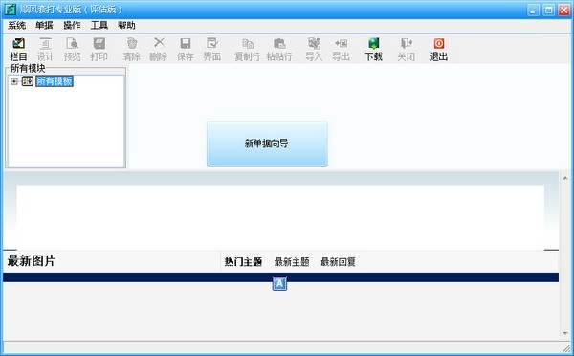Click the blue A icon on dark bar

tap(279, 283)
